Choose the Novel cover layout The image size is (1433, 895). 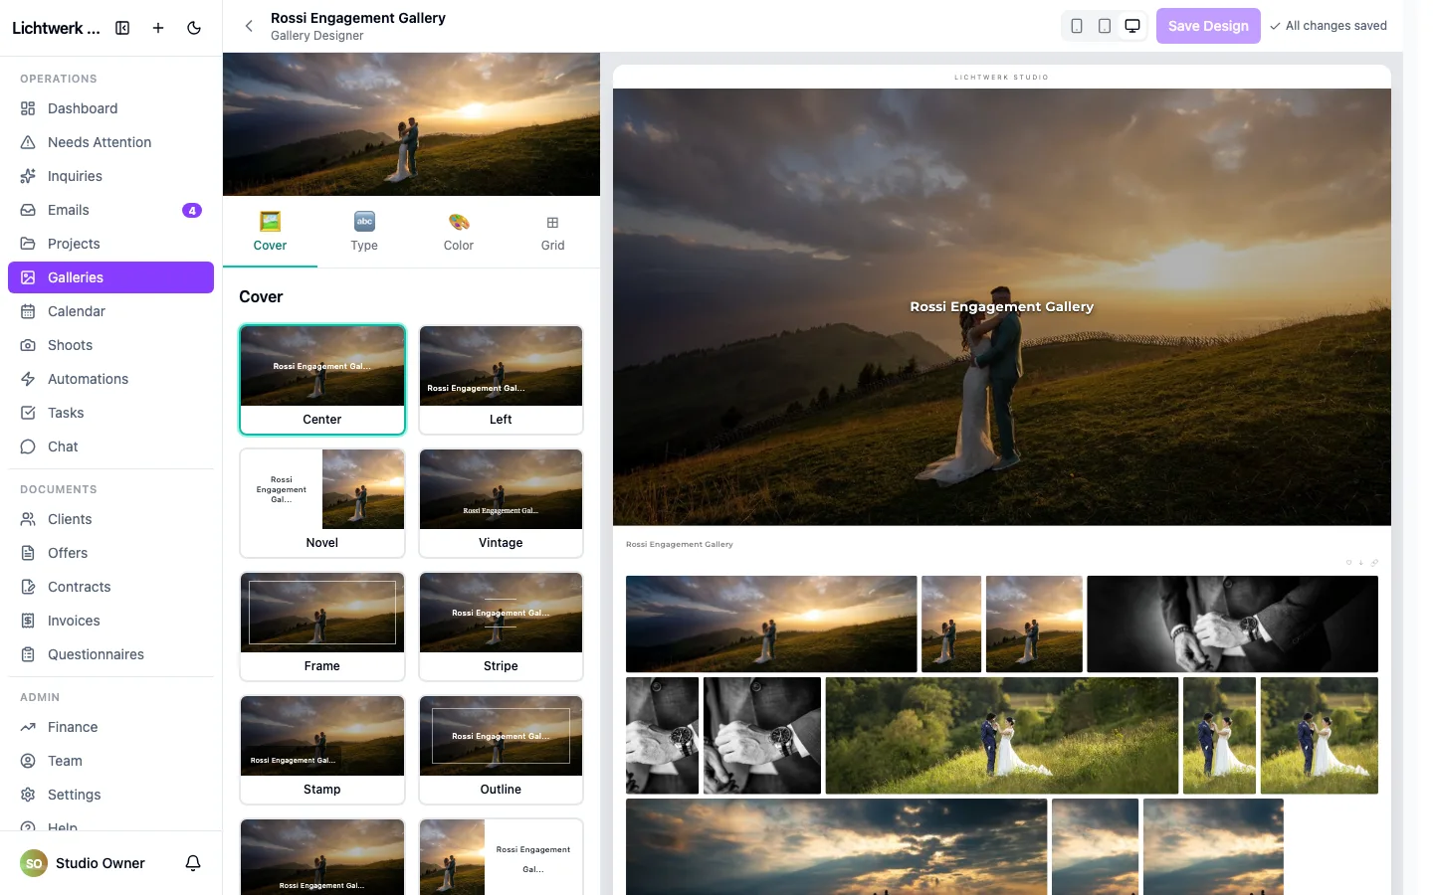(322, 503)
